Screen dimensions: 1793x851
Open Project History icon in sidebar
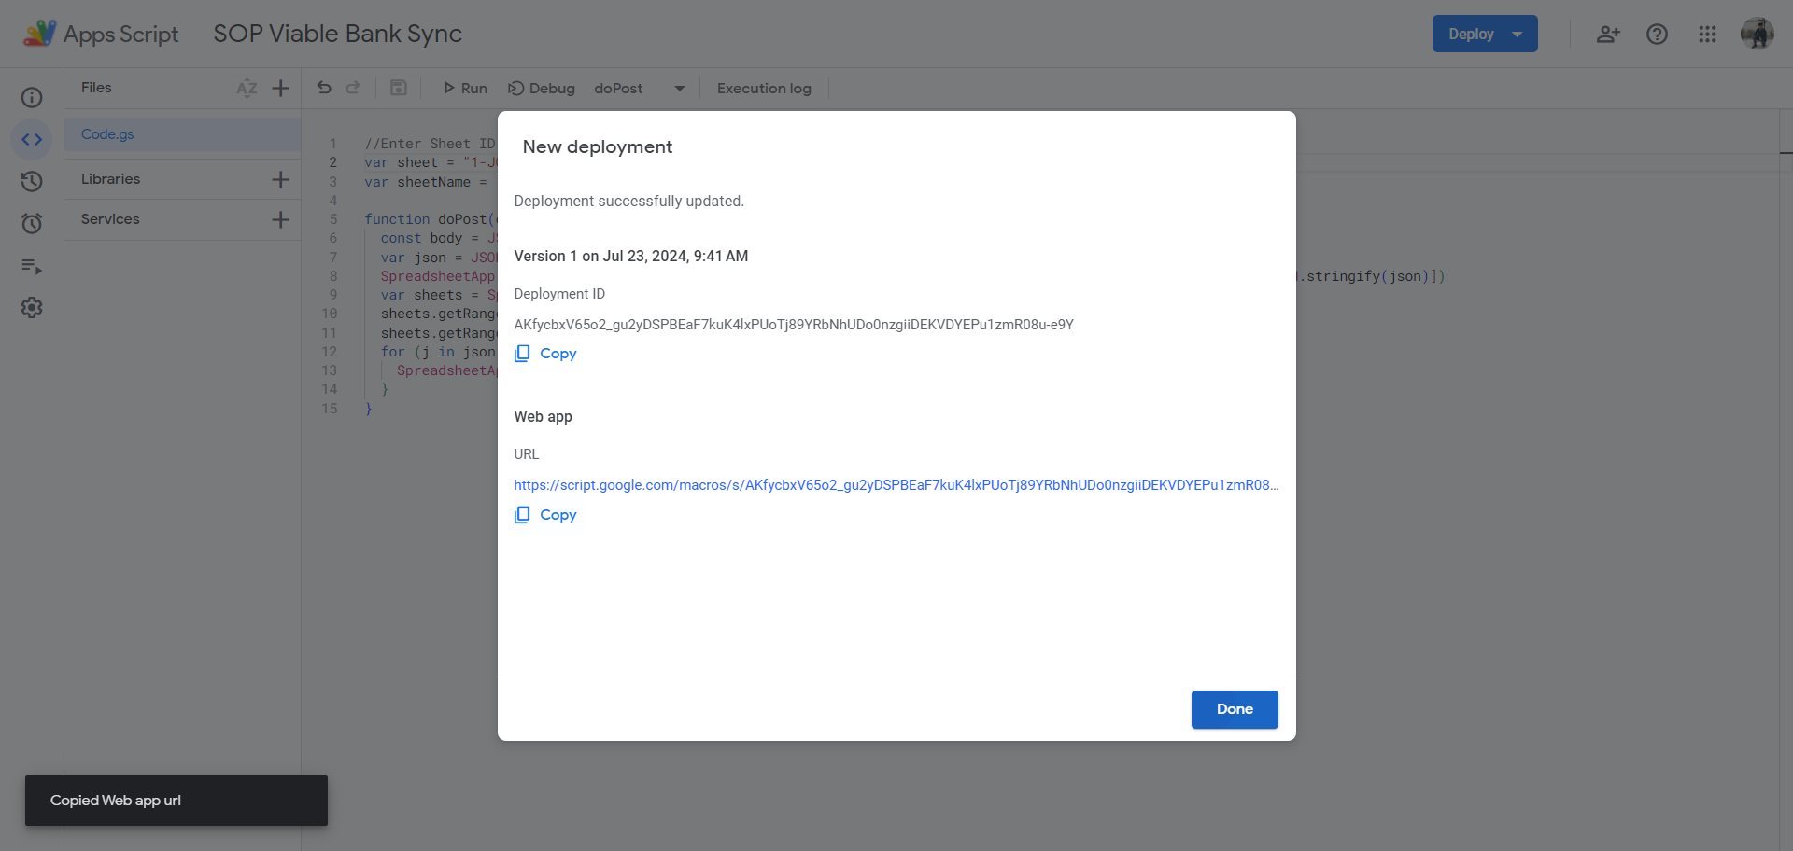click(32, 181)
